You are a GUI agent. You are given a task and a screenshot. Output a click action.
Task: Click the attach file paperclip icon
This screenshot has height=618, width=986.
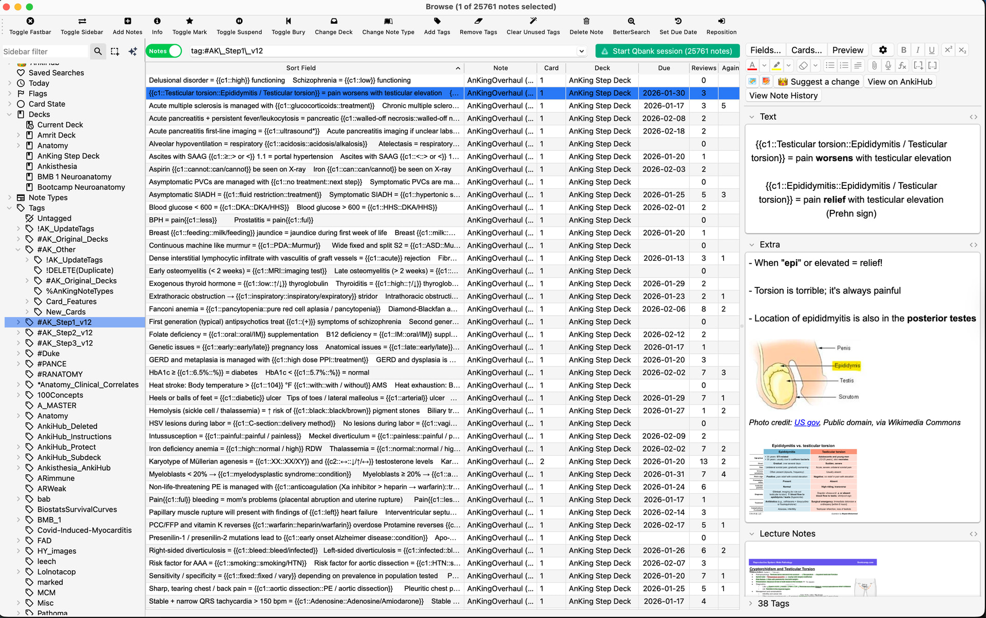point(874,65)
